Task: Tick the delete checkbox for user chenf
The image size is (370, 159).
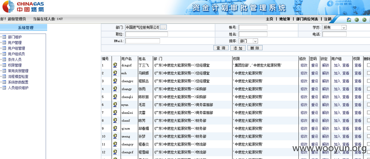Action: pos(368,120)
